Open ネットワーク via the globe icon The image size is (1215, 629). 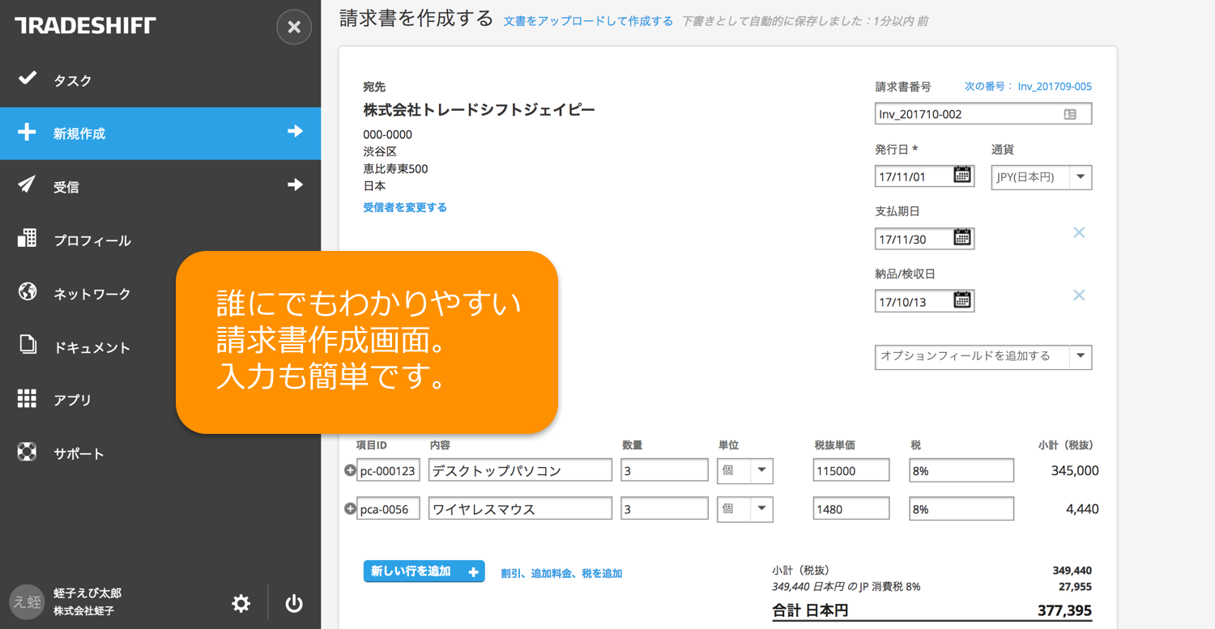click(x=28, y=293)
